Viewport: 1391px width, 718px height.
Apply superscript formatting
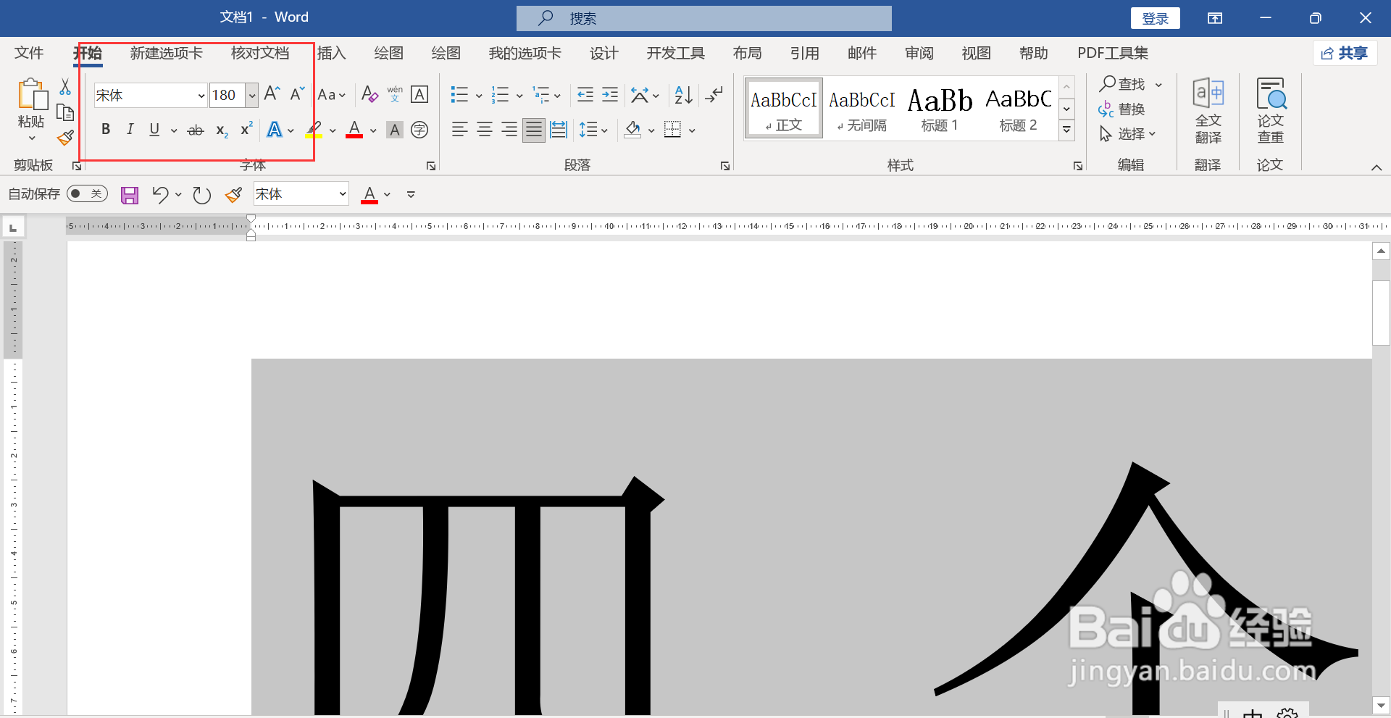[246, 129]
